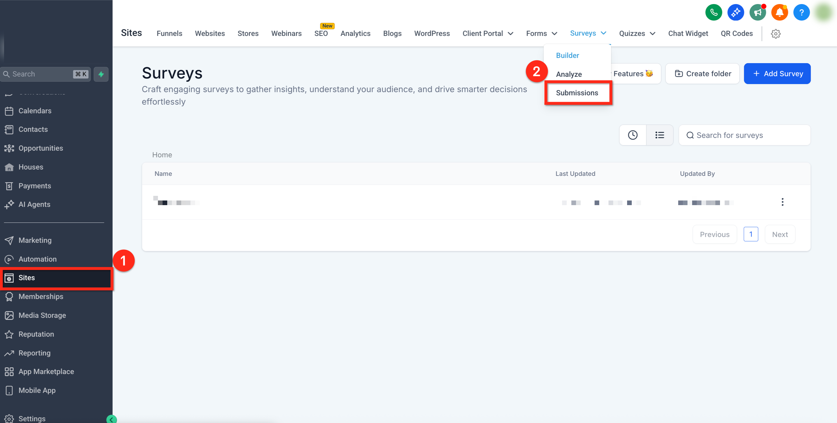Click the Add Survey button
This screenshot has width=837, height=423.
click(777, 74)
